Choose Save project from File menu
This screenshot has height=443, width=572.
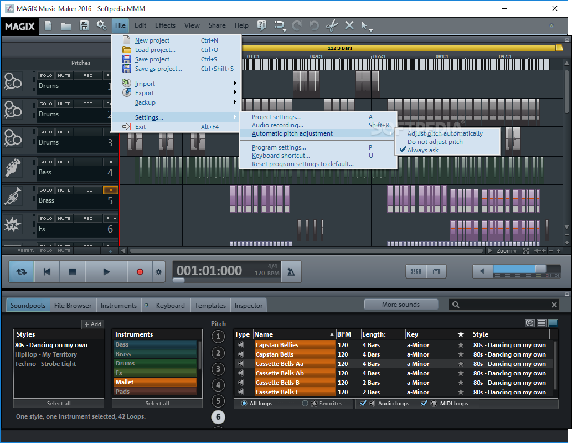point(177,59)
